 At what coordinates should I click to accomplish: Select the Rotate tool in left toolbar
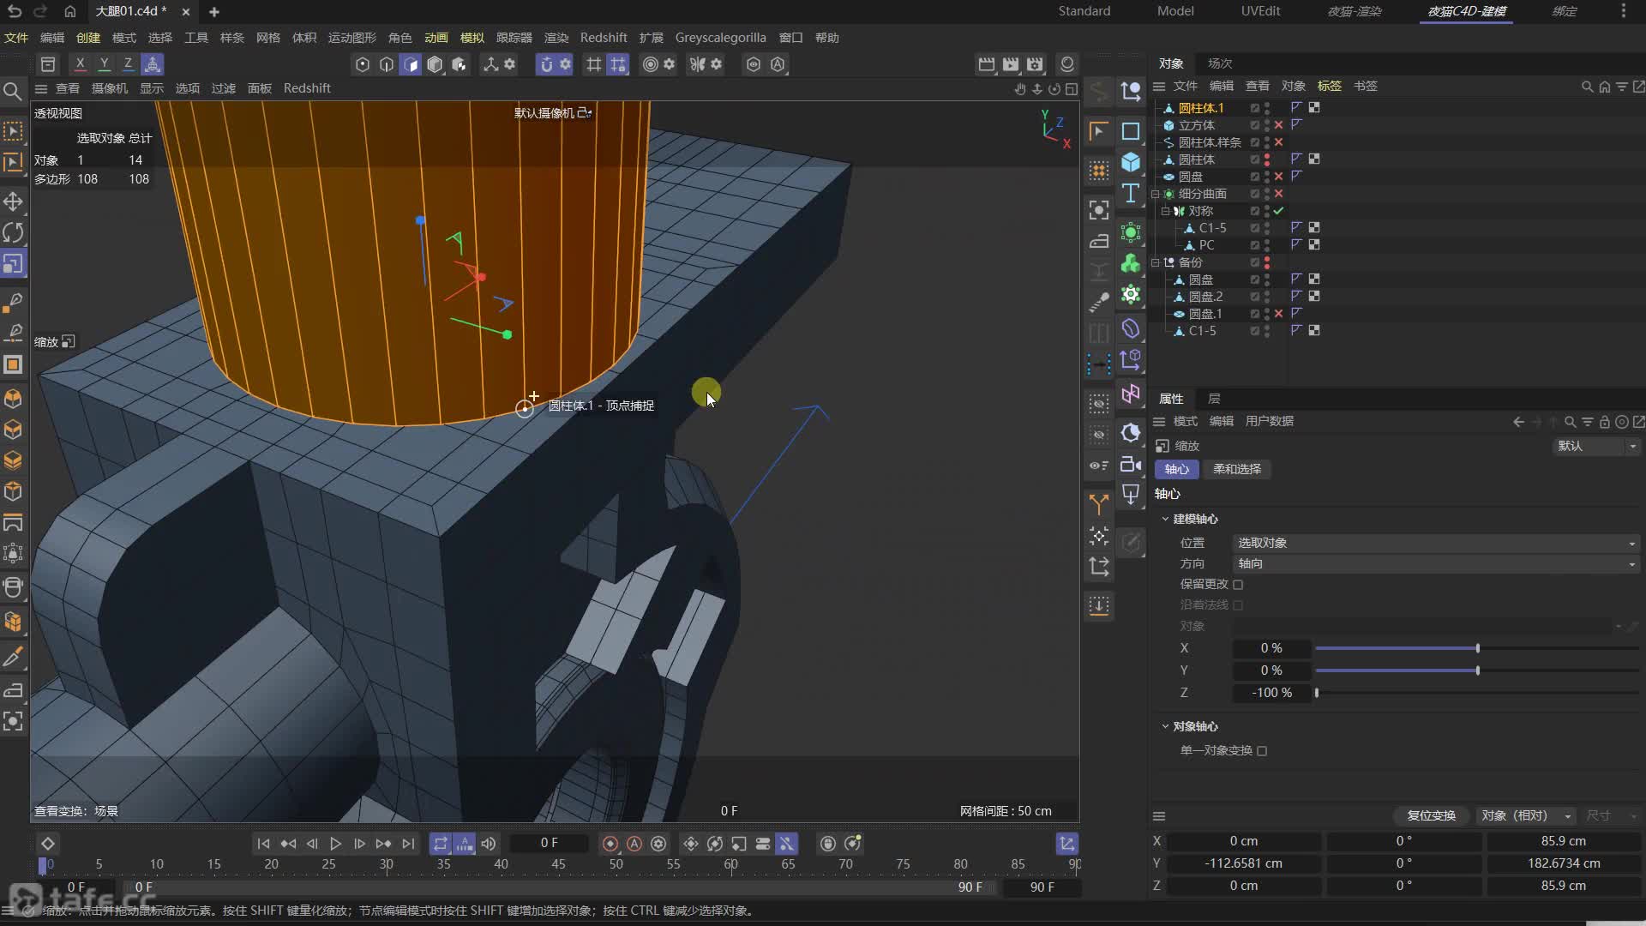tap(13, 232)
